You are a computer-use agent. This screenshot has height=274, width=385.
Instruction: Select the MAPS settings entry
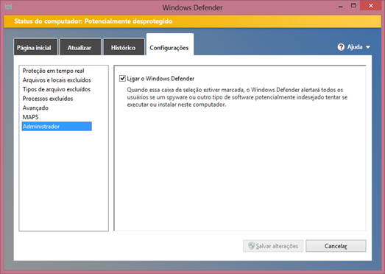(x=30, y=117)
